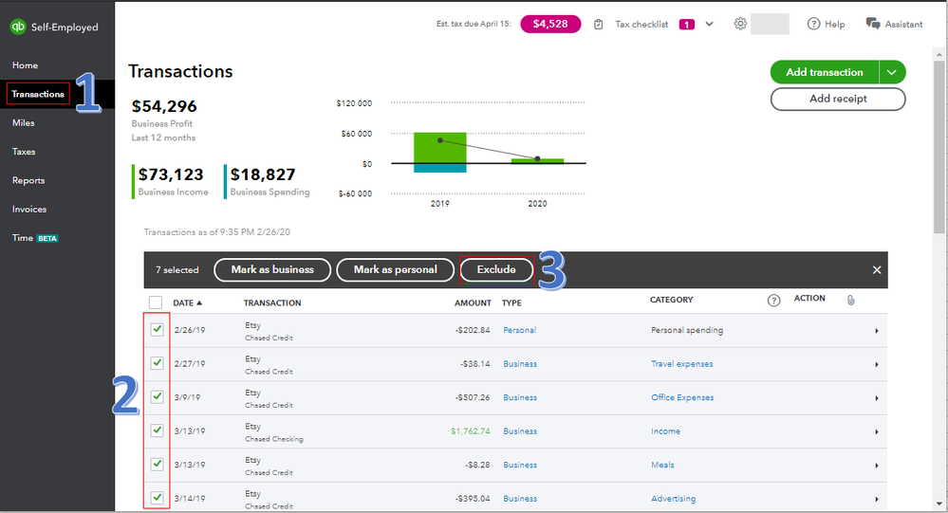
Task: Click the Tax checklist clipboard icon
Action: tap(599, 25)
